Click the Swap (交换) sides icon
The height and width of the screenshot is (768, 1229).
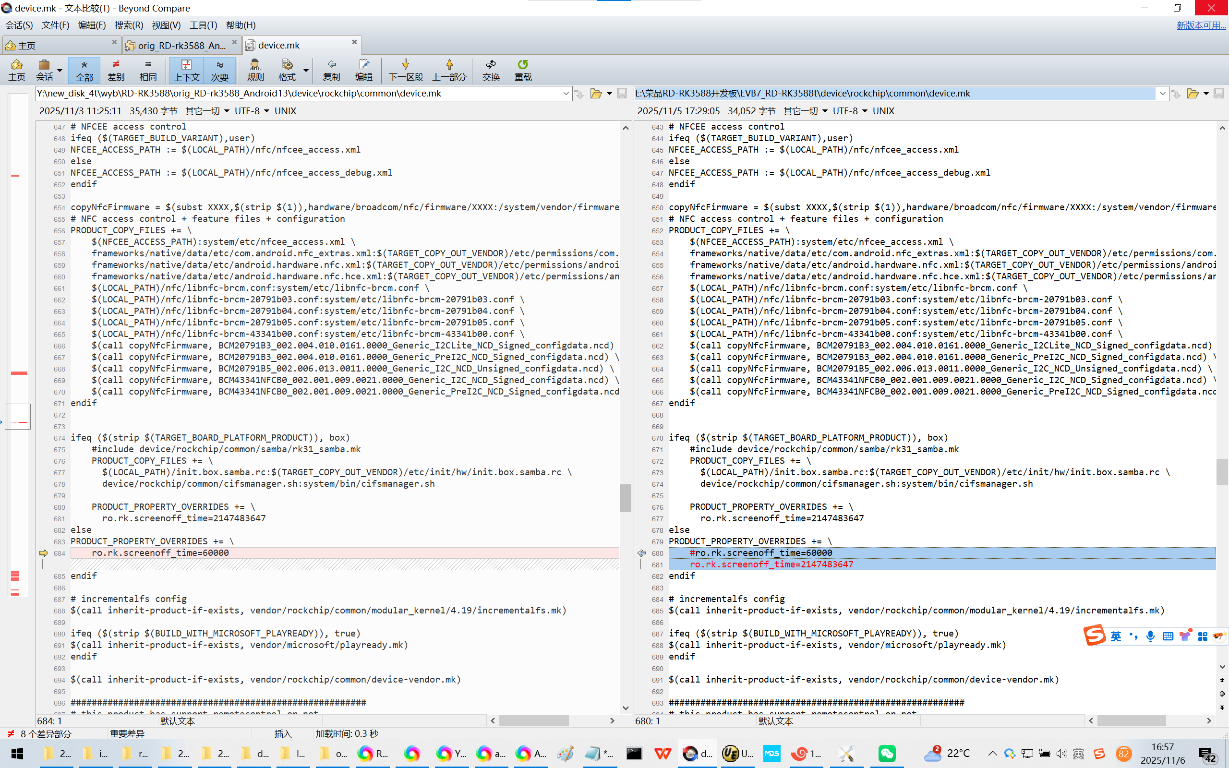pyautogui.click(x=491, y=70)
